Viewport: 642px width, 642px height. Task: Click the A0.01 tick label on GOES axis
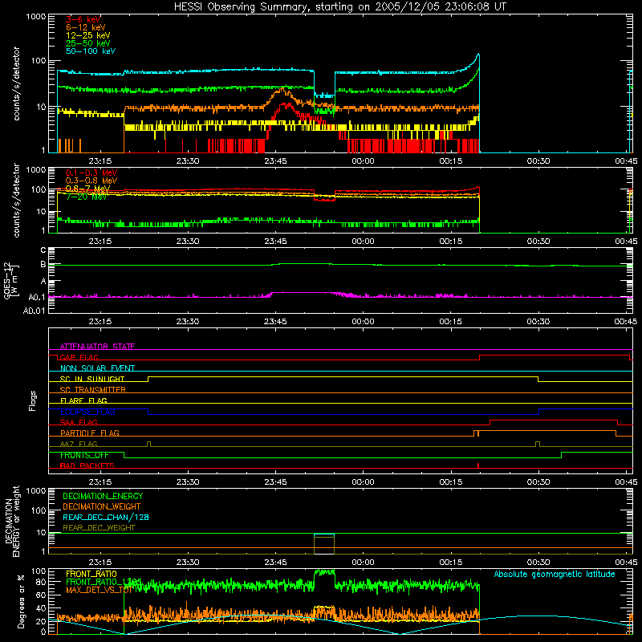(x=35, y=311)
